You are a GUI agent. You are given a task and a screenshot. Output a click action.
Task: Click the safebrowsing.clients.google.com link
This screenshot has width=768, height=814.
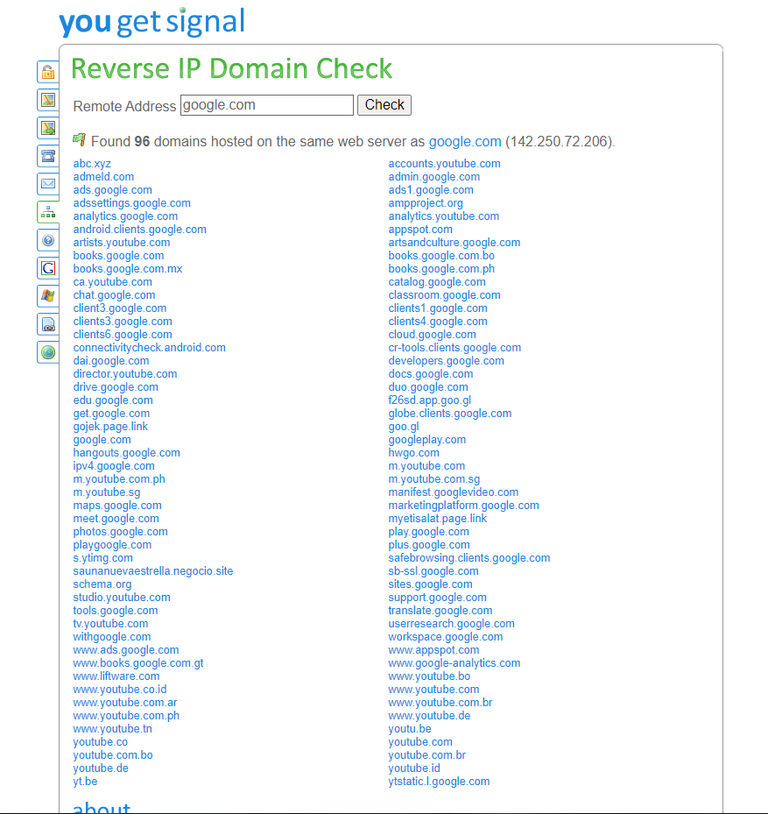pyautogui.click(x=469, y=558)
